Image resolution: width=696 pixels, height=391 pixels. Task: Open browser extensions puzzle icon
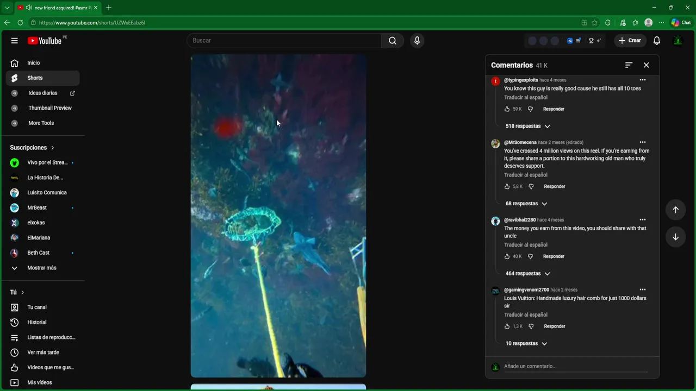608,23
